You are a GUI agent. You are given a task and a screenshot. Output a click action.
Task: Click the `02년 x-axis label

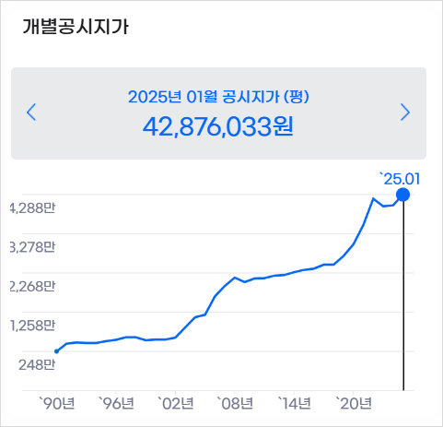(176, 403)
